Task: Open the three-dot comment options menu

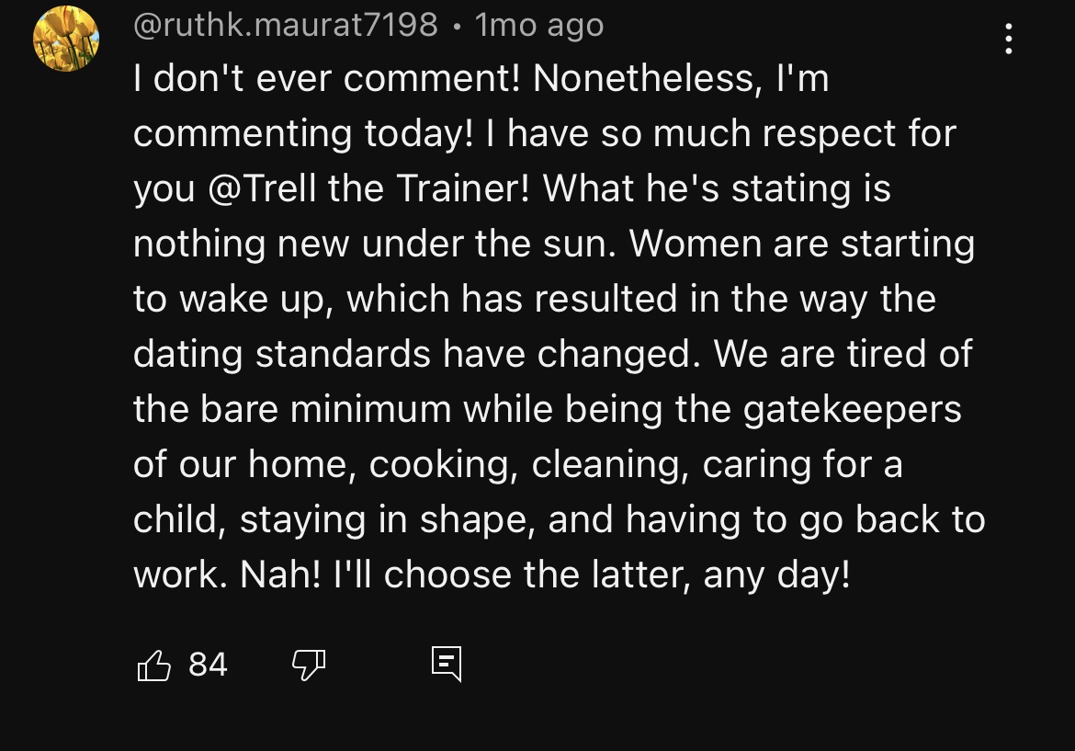Action: [x=1008, y=39]
